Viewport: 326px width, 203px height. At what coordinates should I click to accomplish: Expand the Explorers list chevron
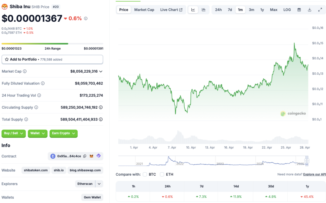coord(99,184)
